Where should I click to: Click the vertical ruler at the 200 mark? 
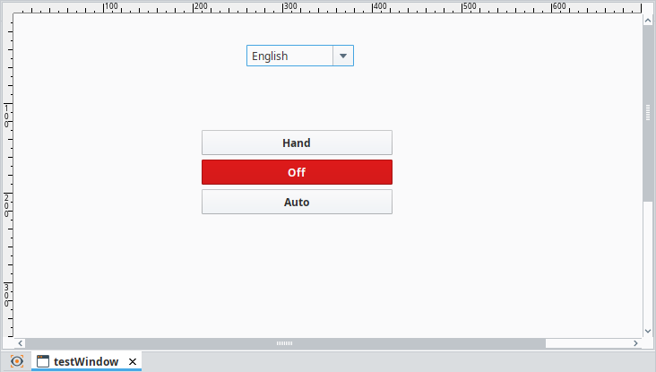click(7, 203)
